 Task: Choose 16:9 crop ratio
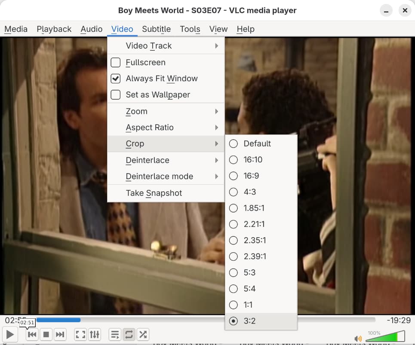[x=261, y=176]
